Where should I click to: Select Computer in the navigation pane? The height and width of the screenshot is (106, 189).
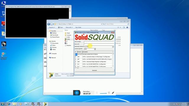(x=54, y=54)
